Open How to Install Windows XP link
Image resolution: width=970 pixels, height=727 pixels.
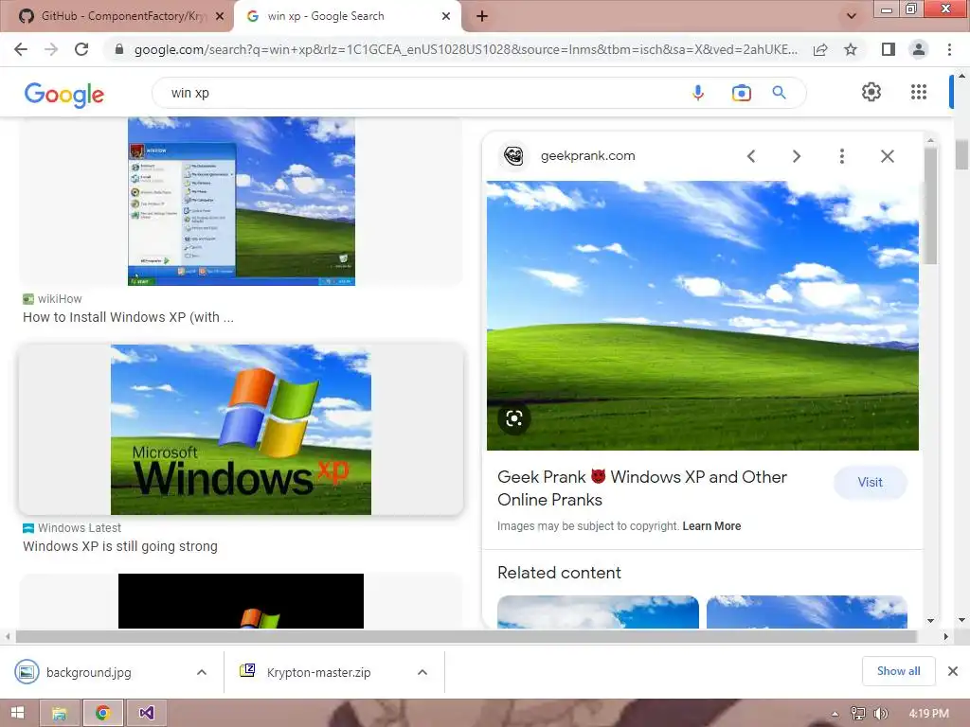click(x=128, y=317)
